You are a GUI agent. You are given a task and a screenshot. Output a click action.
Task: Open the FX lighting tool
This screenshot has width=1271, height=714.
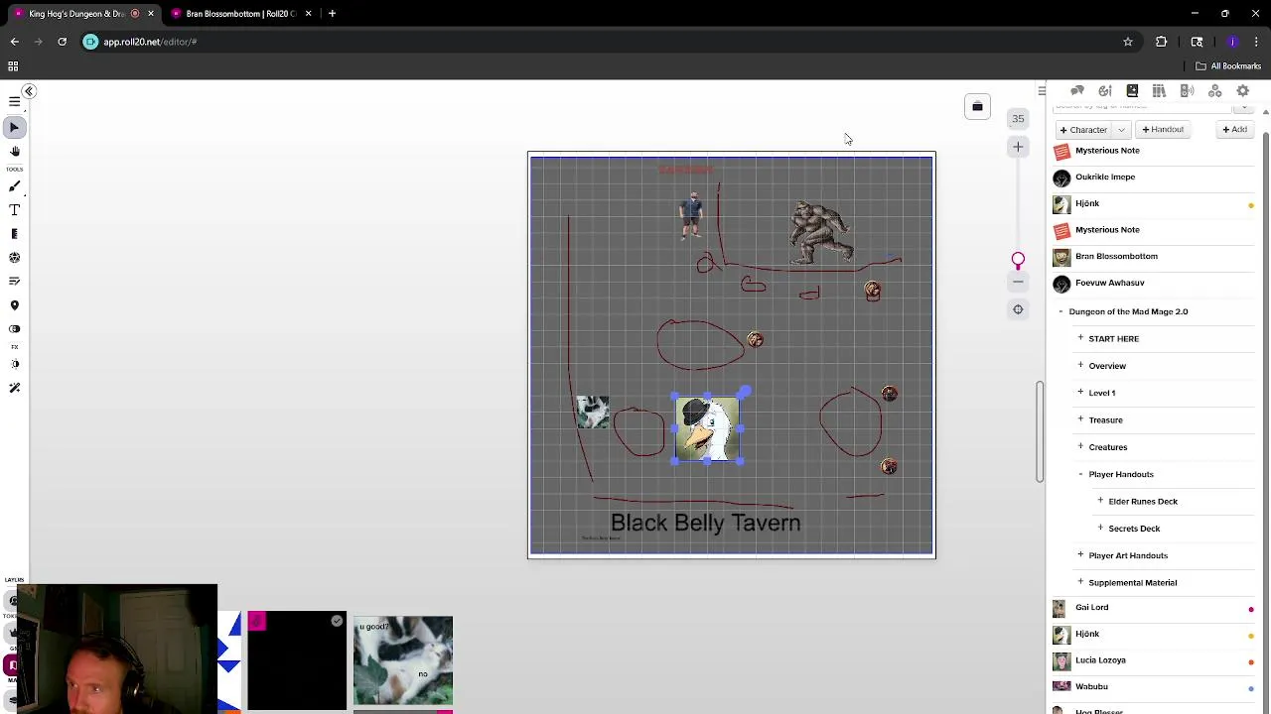coord(14,364)
